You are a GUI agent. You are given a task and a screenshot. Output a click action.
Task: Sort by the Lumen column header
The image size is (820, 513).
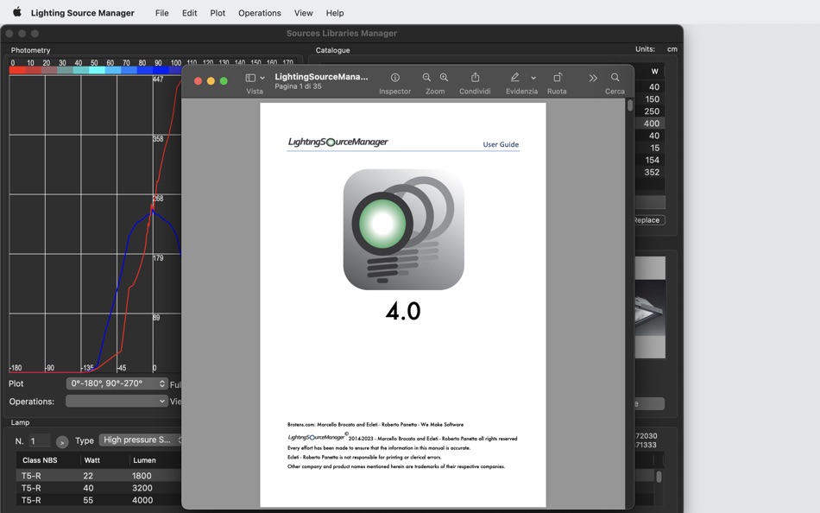(144, 460)
